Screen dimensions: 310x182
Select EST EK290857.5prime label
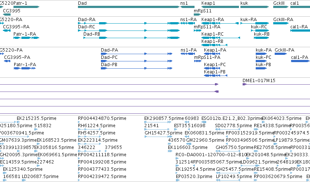(x=164, y=118)
